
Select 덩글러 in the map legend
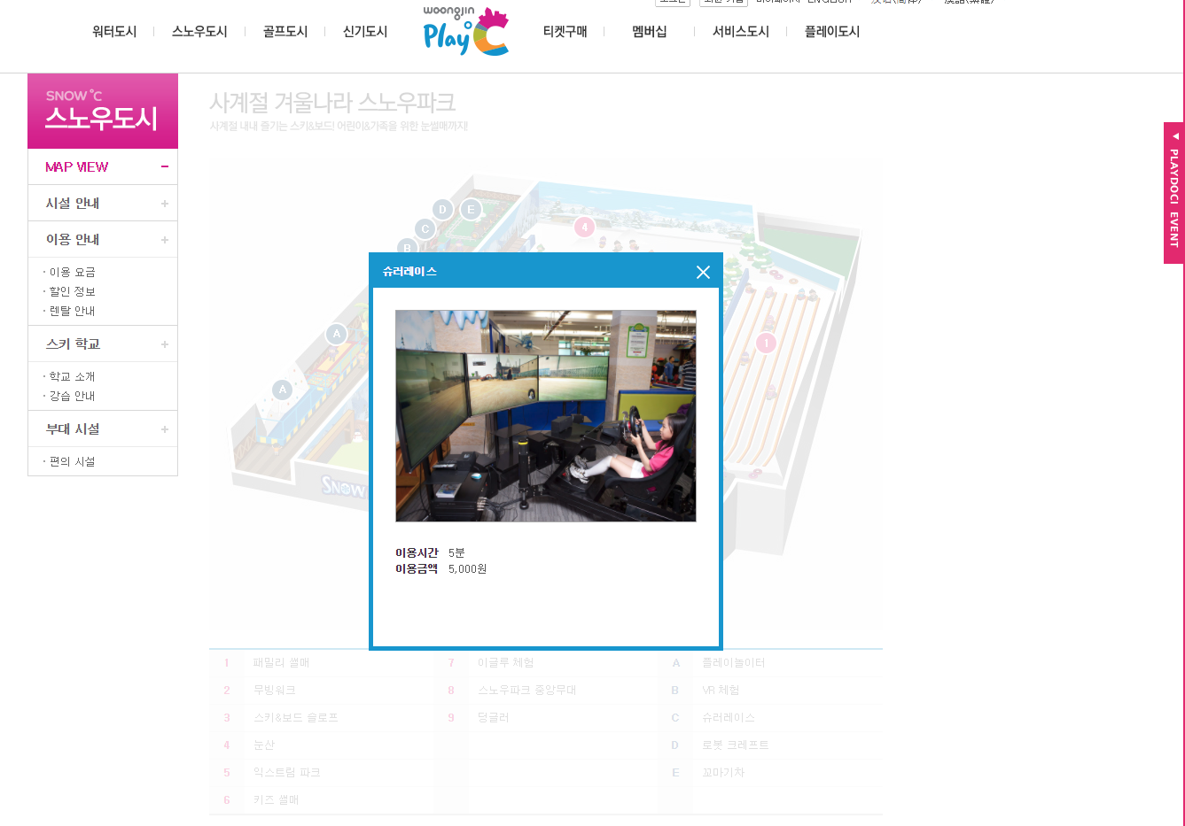494,718
